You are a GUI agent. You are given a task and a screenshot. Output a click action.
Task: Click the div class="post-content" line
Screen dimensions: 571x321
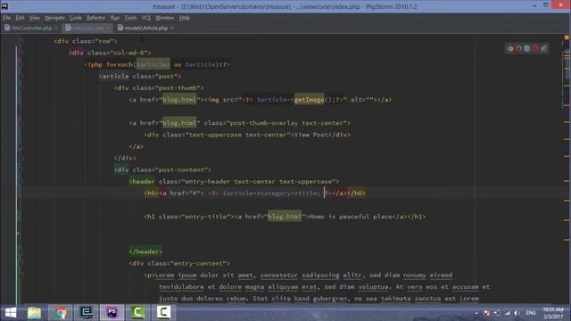pos(162,169)
